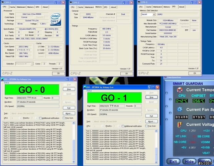Viewport: 214px width, 166px height.
Task: Click the Start Time field in GO-0 window
Action: click(x=29, y=98)
